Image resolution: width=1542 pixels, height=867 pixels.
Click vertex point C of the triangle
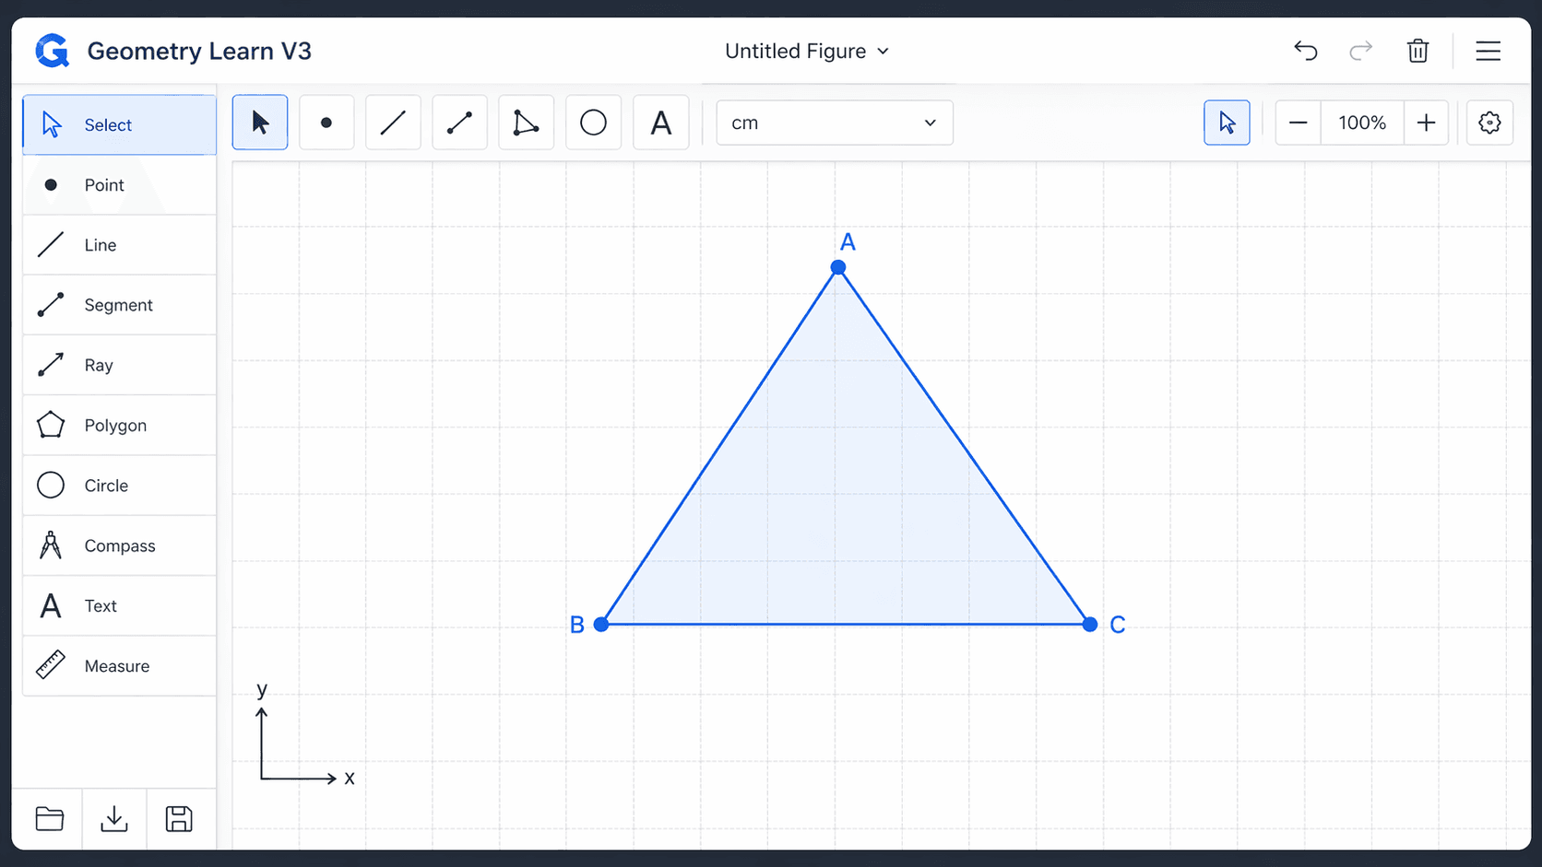(1090, 625)
